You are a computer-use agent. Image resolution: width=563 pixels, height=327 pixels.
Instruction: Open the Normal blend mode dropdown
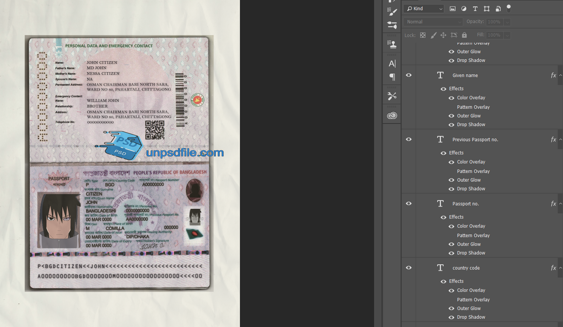(433, 22)
